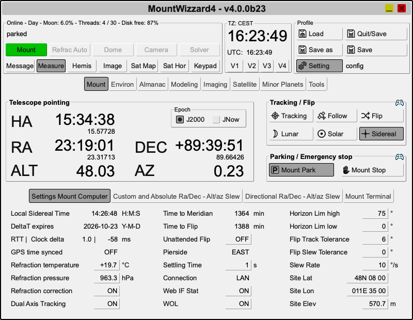Click the Settling Time field
Image resolution: width=413 pixels, height=320 pixels.
pyautogui.click(x=238, y=265)
